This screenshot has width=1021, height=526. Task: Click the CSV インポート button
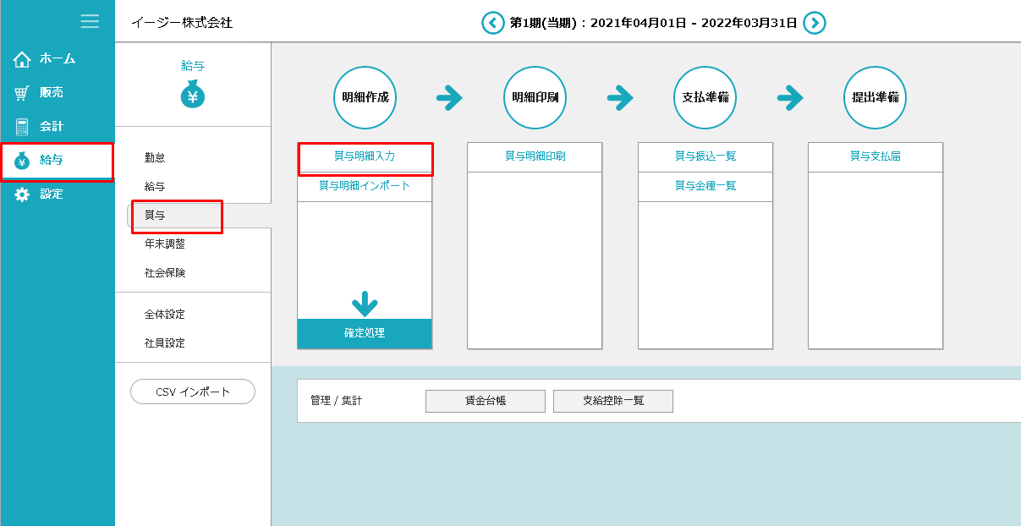click(x=193, y=392)
